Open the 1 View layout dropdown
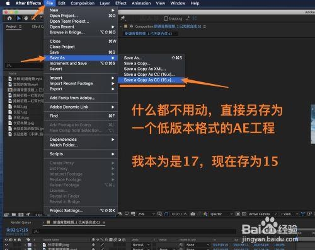The height and width of the screenshot is (250, 315). (289, 214)
